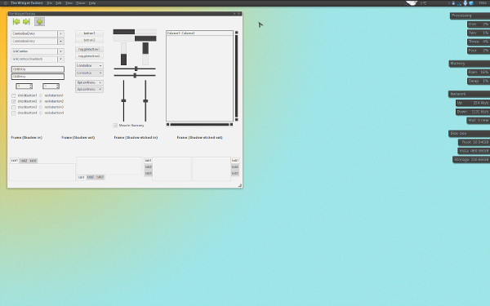Uncheck checkbutton2 checkbox
Screen dimensions: 490x306
(x=13, y=101)
